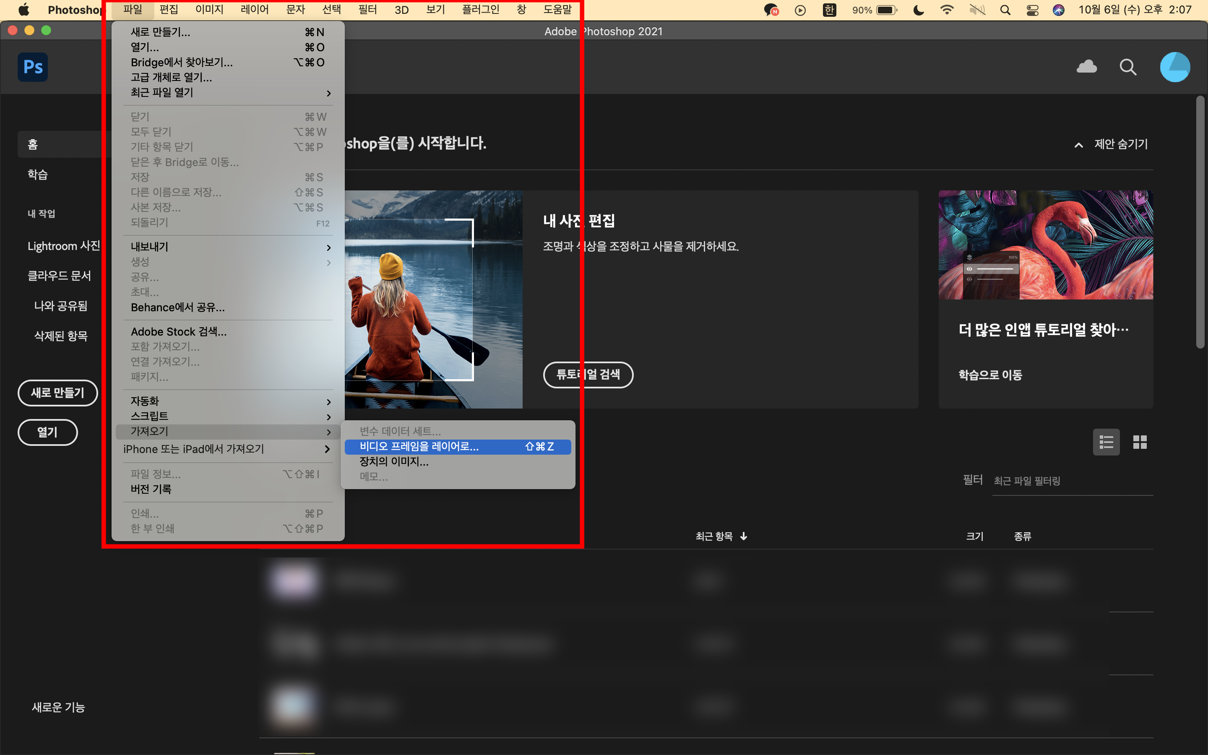The width and height of the screenshot is (1208, 755).
Task: Open the 필터 menu
Action: click(368, 10)
